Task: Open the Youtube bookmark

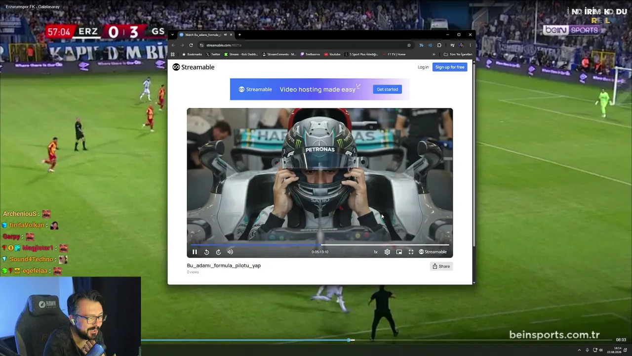Action: (332, 54)
